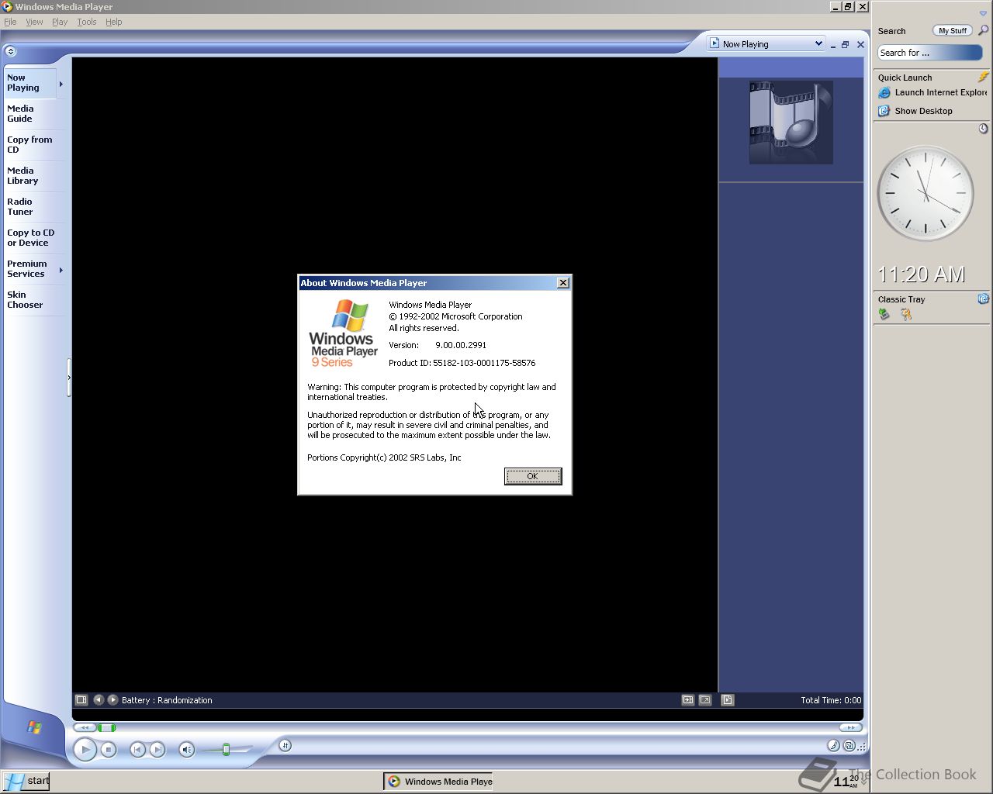
Task: Click the Show Desktop icon
Action: 884,111
